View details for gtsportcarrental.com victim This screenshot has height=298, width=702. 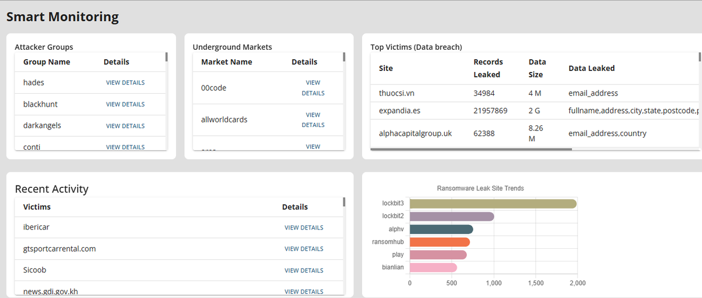point(304,249)
